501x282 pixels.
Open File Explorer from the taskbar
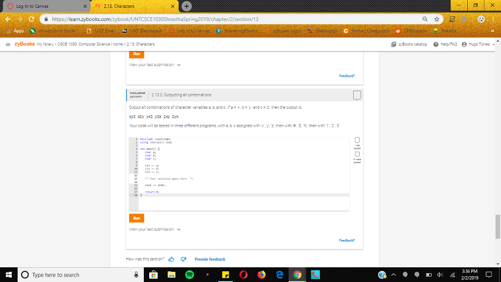click(x=172, y=275)
